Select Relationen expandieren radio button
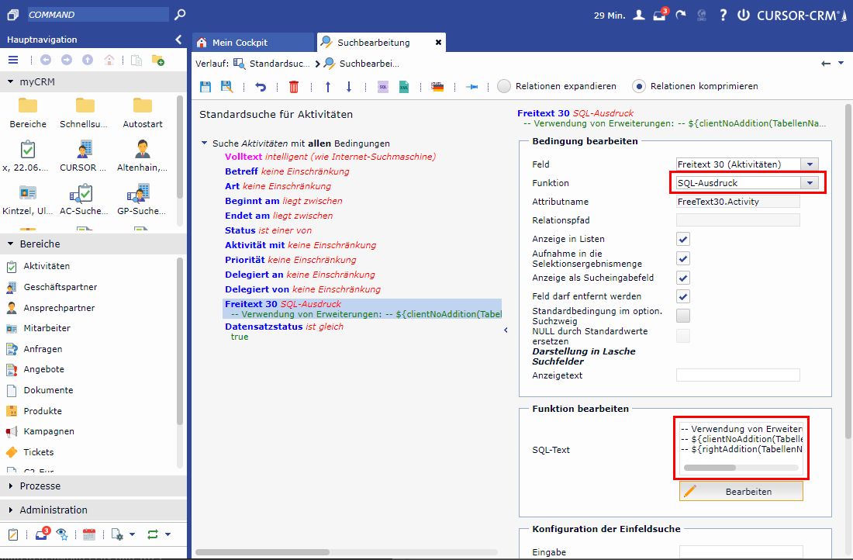 pyautogui.click(x=504, y=86)
